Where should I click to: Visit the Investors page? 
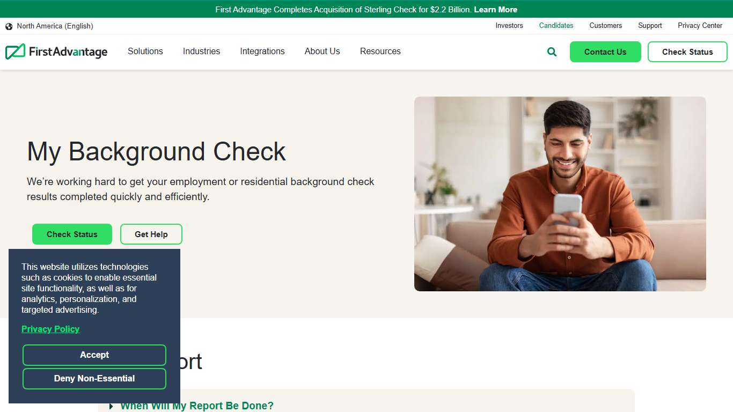tap(509, 26)
